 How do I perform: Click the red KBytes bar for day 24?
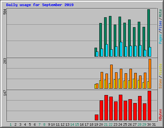(120, 108)
